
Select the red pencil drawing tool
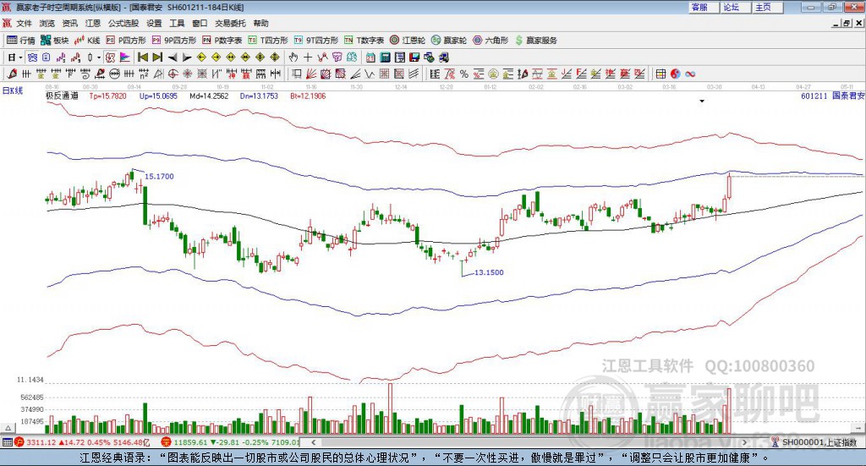coord(12,74)
